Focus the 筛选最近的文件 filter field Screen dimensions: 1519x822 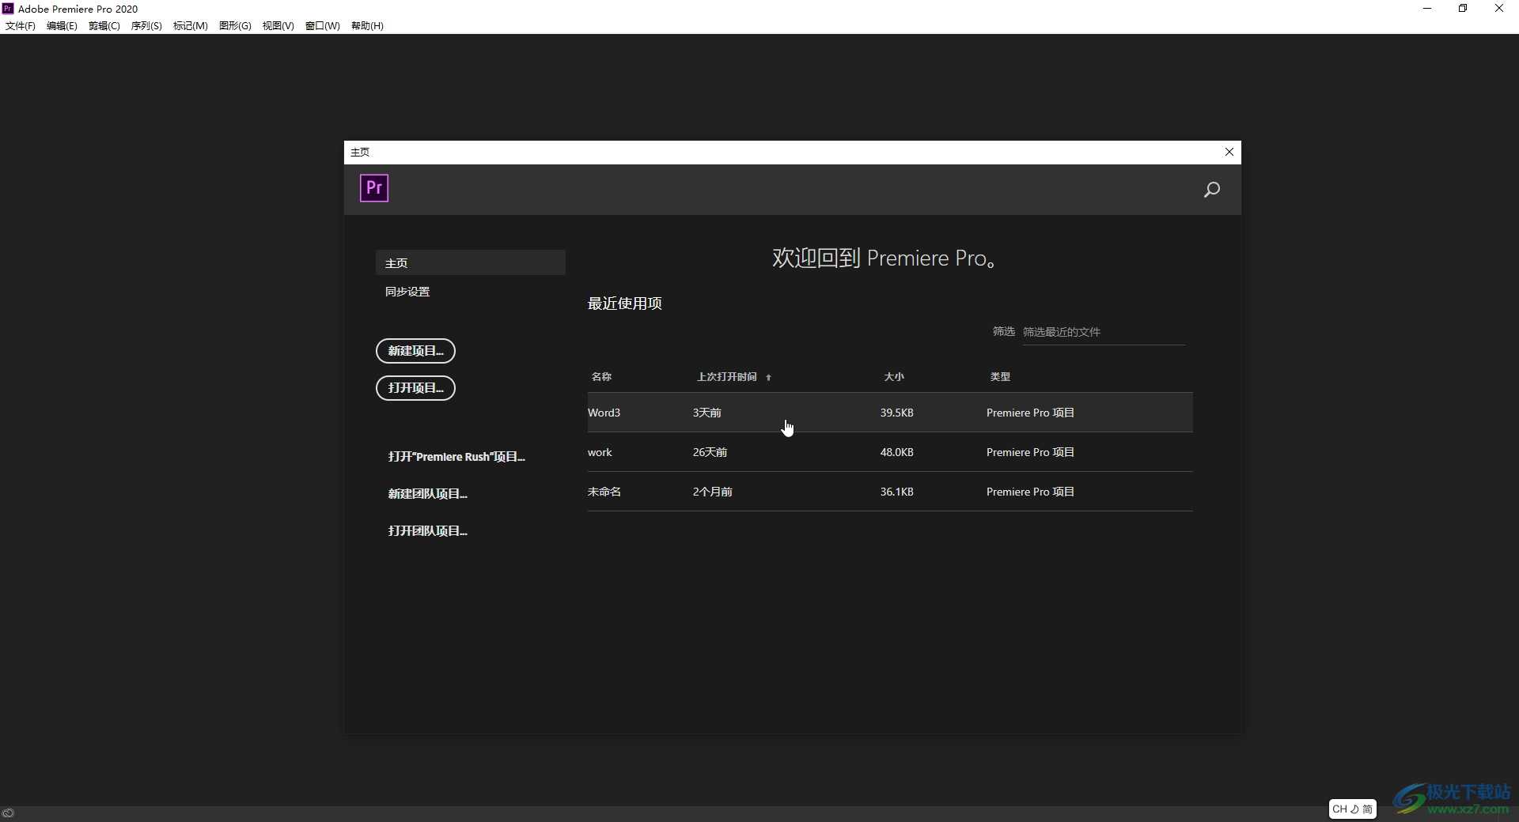click(1103, 332)
